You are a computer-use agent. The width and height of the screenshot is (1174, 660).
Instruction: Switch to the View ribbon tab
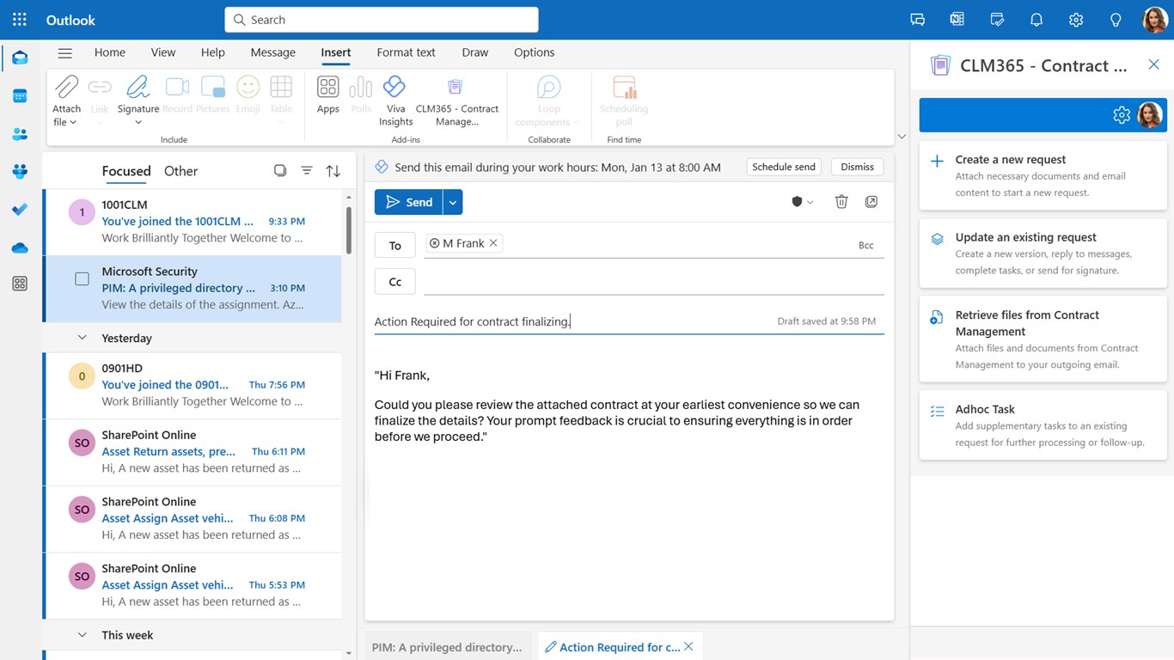[x=163, y=52]
